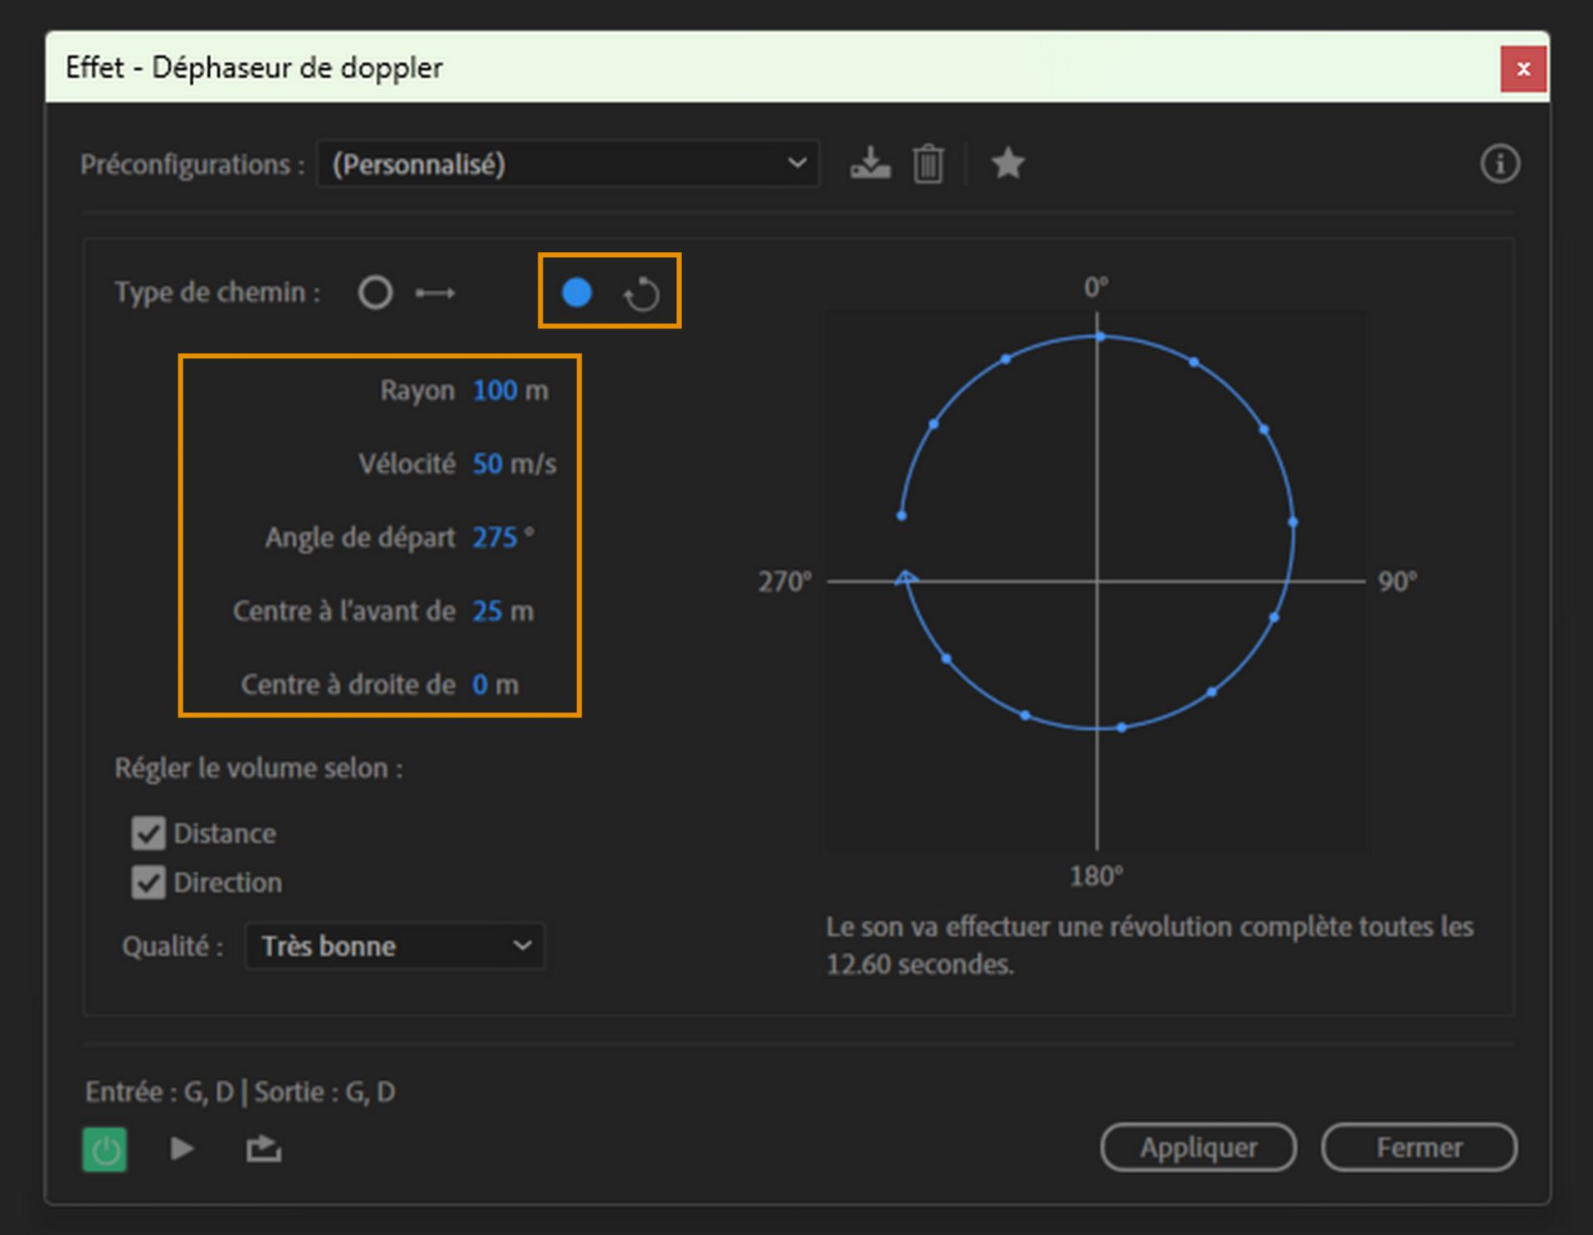
Task: Edit the Centre à l'avant de value 25
Action: 488,611
